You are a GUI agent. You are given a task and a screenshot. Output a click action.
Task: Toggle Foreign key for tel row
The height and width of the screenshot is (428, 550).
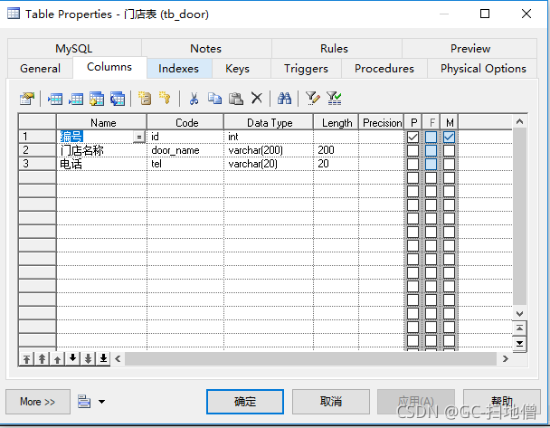click(x=431, y=164)
